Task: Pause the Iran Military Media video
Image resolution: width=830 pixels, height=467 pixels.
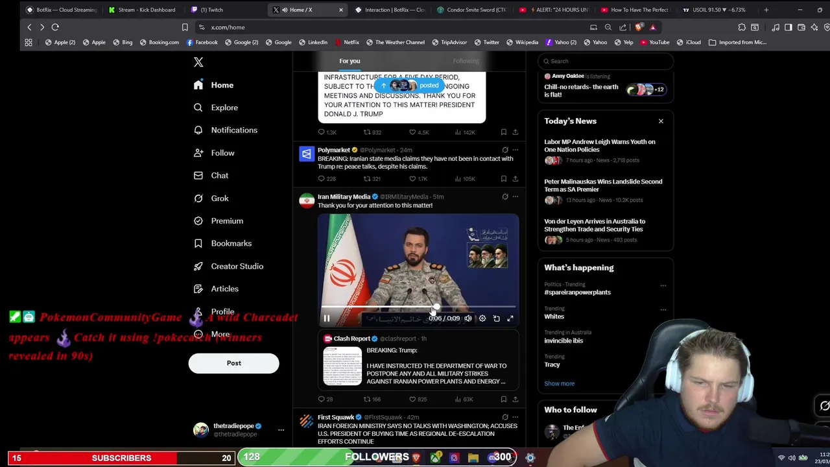Action: tap(327, 318)
